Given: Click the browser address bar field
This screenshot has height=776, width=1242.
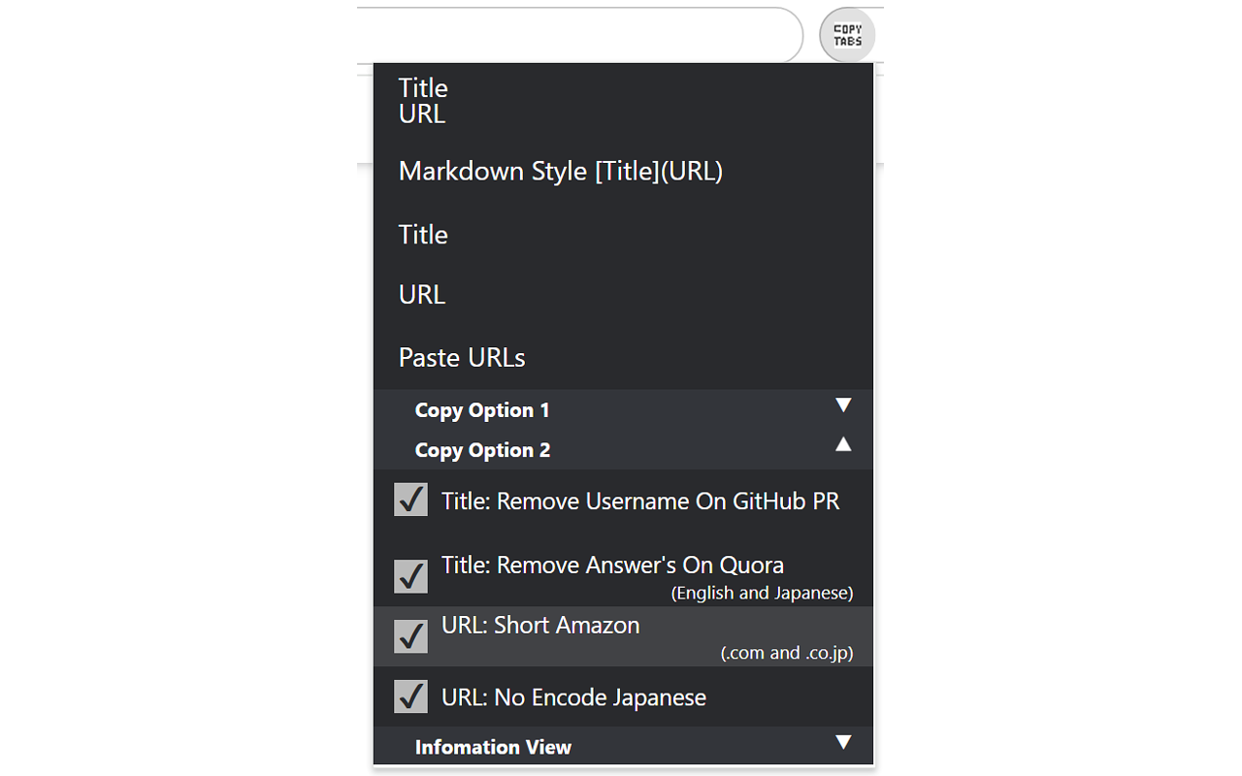Looking at the screenshot, I should tap(579, 36).
